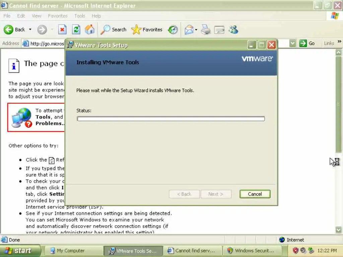Expand the Mail button dropdown arrow
This screenshot has height=257, width=343.
point(196,30)
